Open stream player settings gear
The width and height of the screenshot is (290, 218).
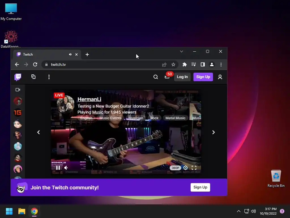tap(185, 168)
